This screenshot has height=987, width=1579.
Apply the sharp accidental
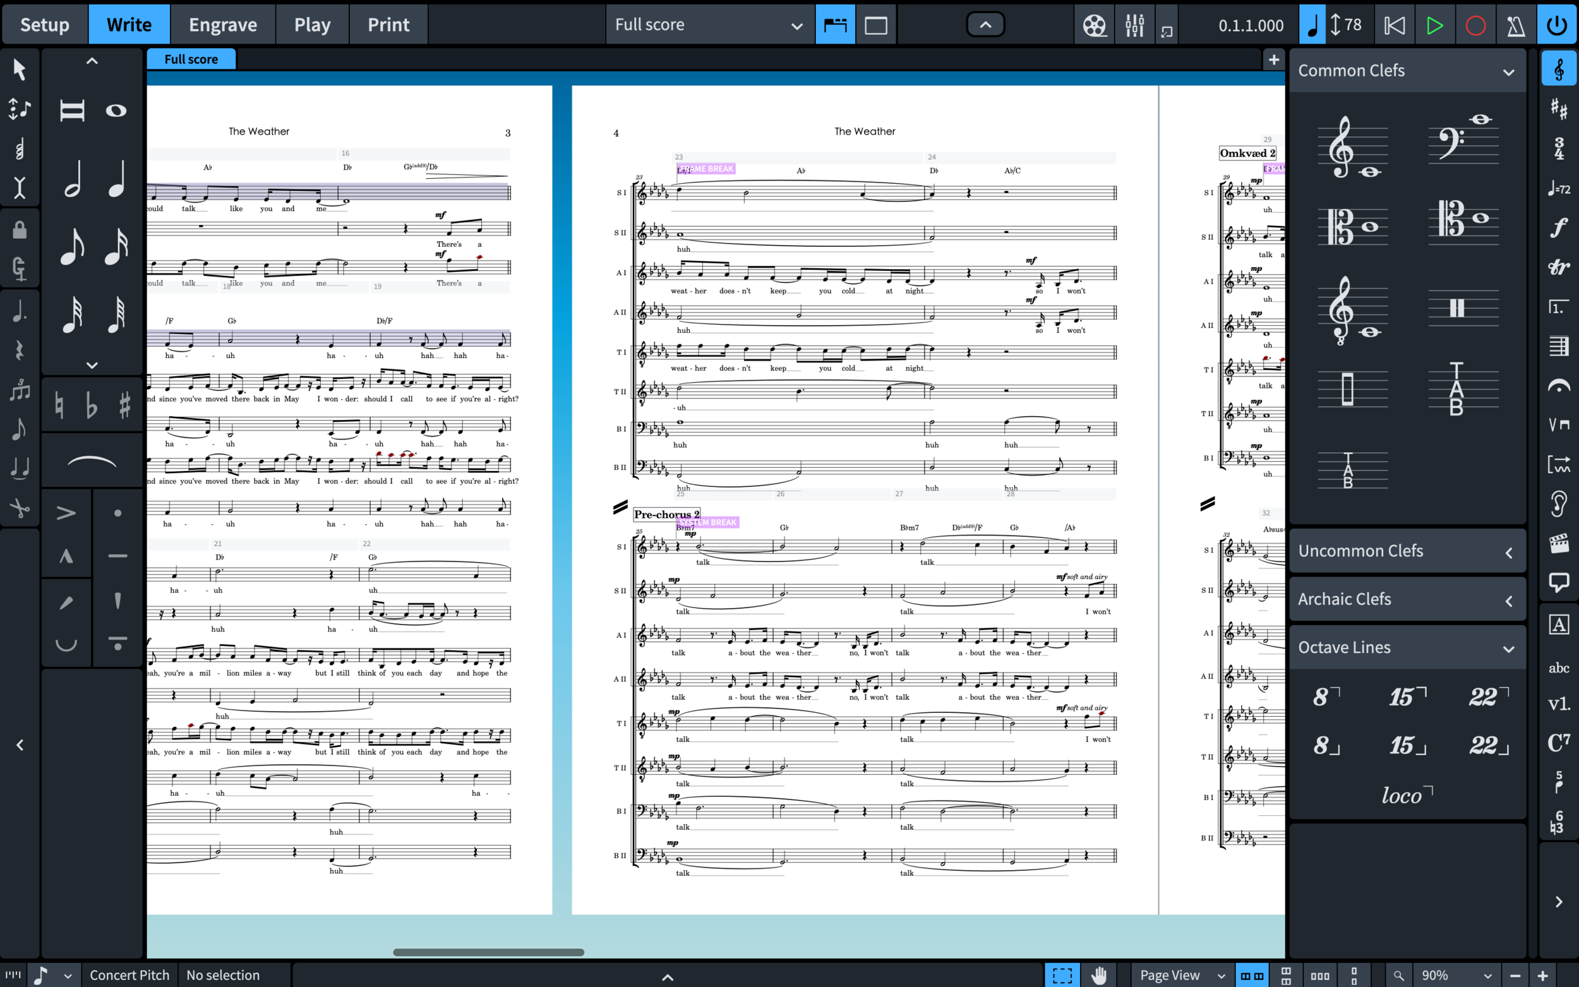tap(124, 405)
